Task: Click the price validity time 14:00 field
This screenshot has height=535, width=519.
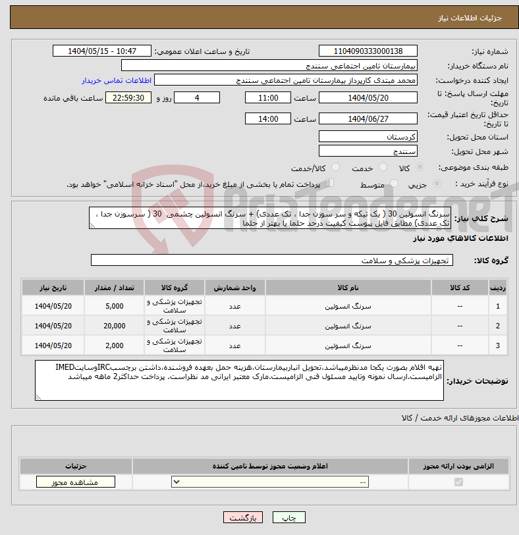Action: (x=268, y=118)
